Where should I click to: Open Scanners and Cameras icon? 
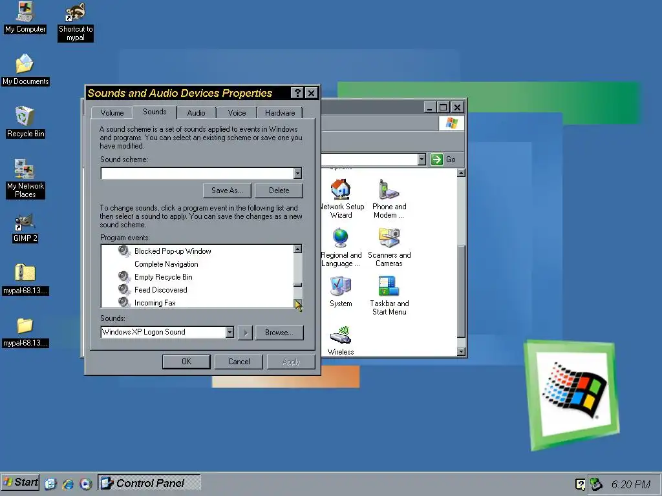coord(389,247)
